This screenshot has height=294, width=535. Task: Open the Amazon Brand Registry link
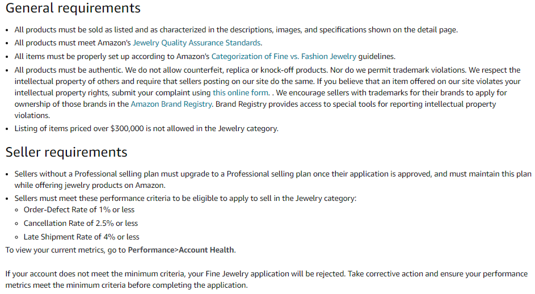pos(171,104)
